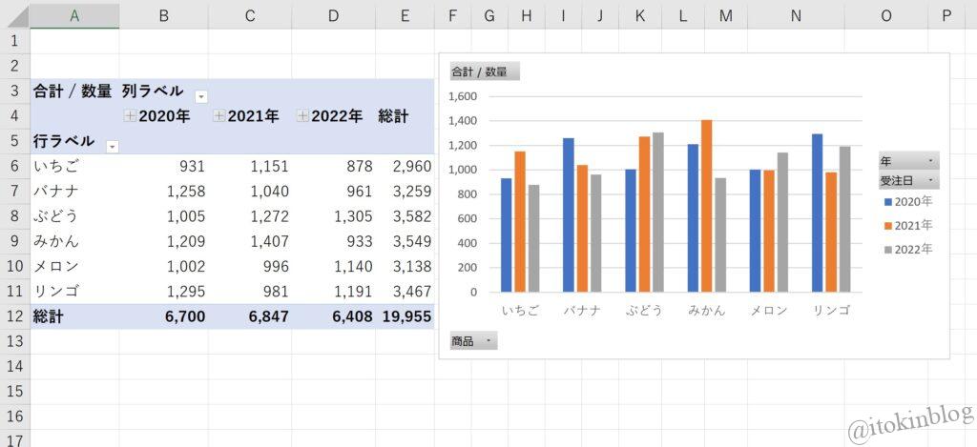Click the blue 2020年 legend swatch

887,202
